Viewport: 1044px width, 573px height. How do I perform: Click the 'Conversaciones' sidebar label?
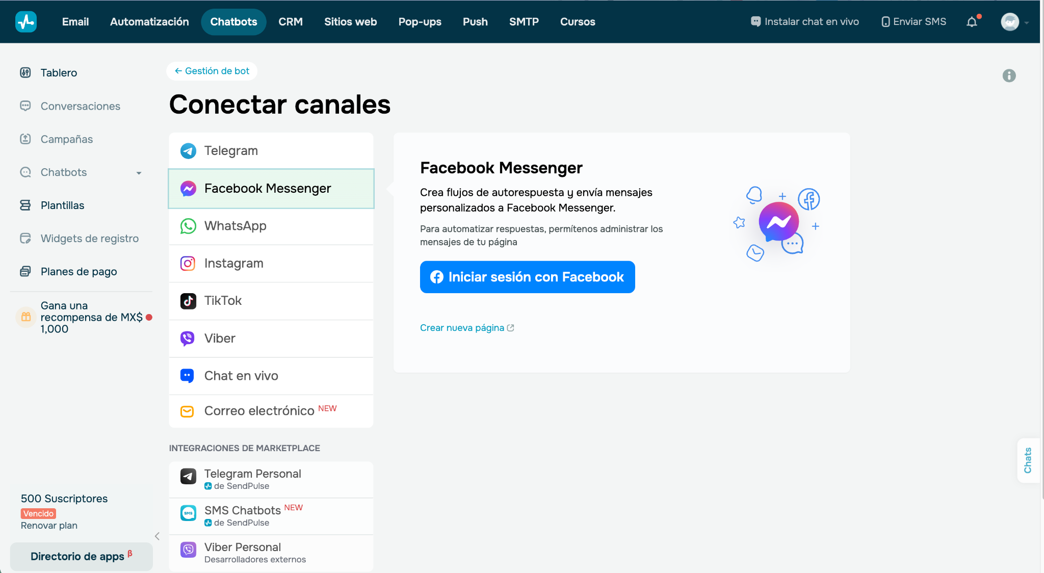81,106
